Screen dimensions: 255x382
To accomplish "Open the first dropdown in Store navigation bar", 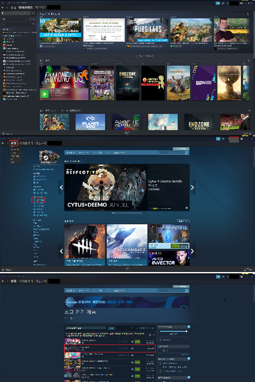I will tap(70, 153).
